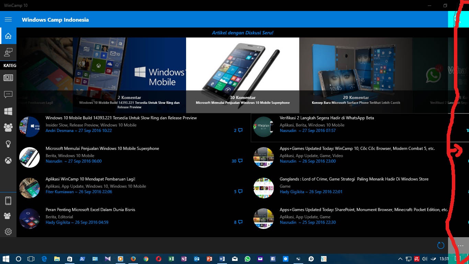Open the round thumbnail of the WhatsApp Beta article
Screen dimensions: 469x264
[264, 127]
